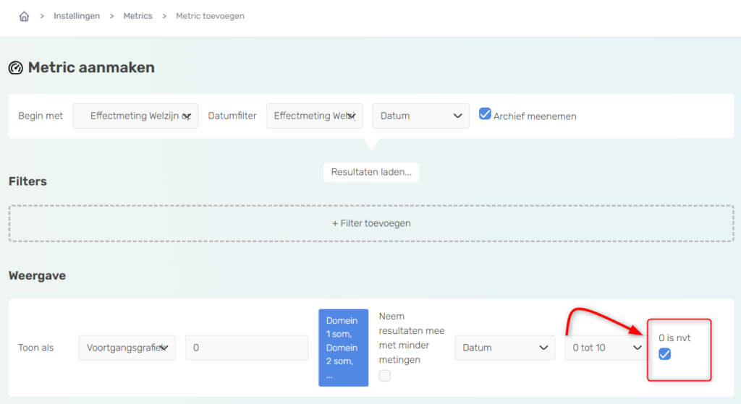Select the blue Domein 1 som list box
The width and height of the screenshot is (741, 404).
pos(344,348)
